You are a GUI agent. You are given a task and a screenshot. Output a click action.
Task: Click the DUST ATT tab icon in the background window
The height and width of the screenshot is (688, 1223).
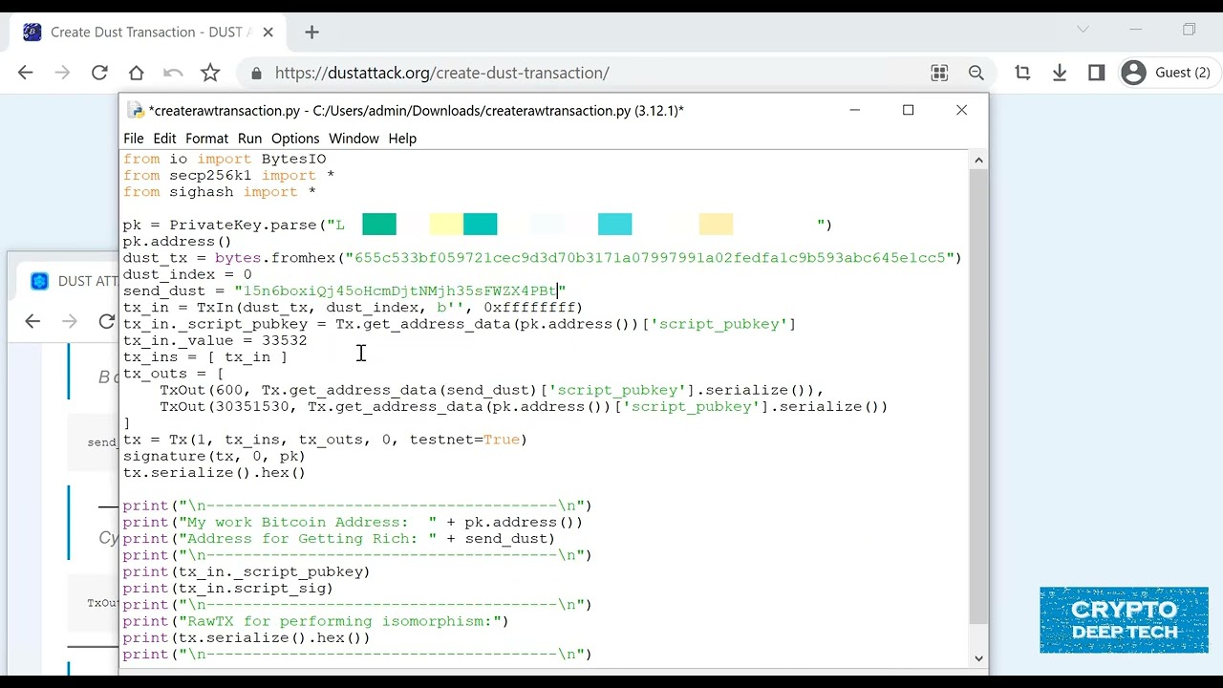[39, 281]
